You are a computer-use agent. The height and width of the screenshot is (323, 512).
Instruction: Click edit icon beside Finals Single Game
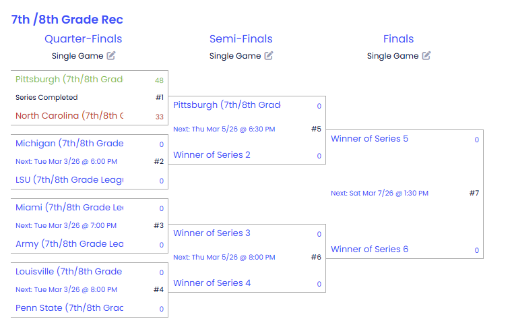426,56
